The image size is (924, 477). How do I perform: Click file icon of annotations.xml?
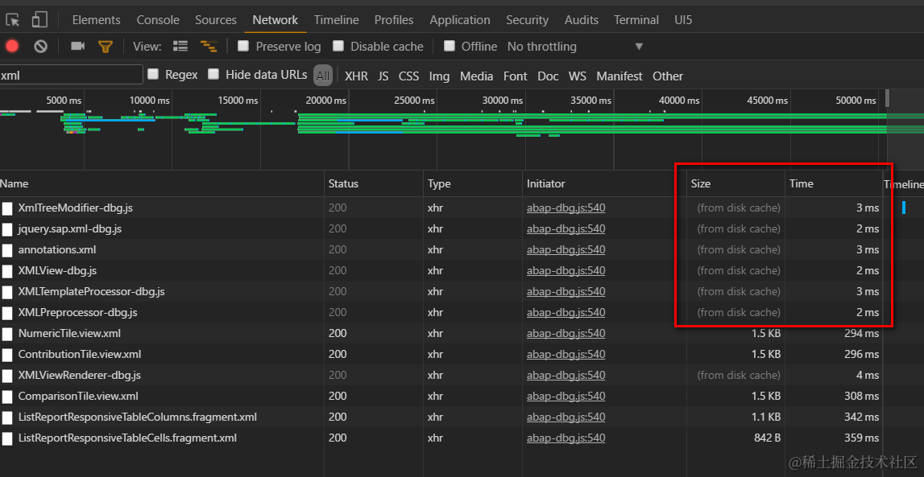7,250
